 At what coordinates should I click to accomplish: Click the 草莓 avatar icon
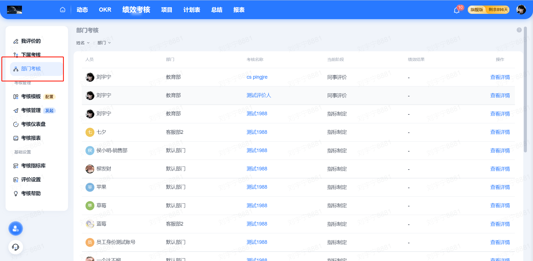pos(90,206)
